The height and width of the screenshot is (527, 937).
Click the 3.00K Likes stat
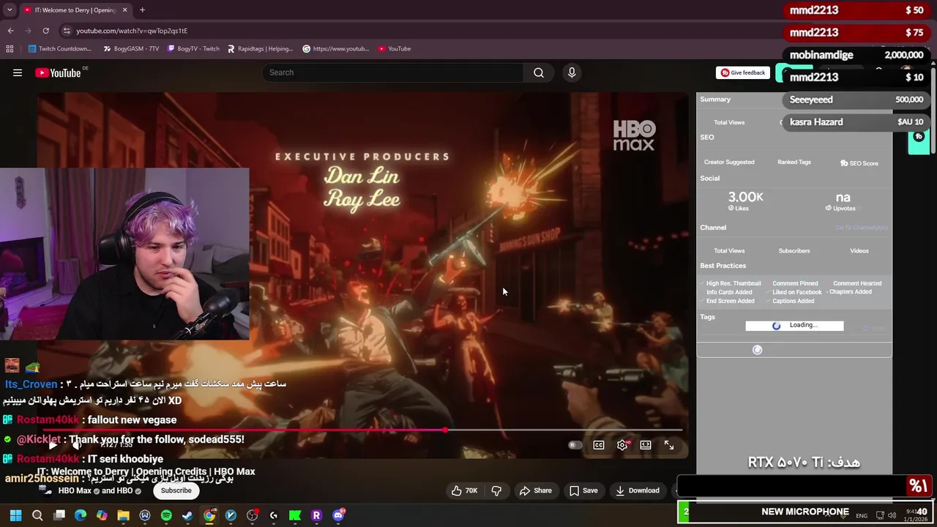tap(745, 201)
